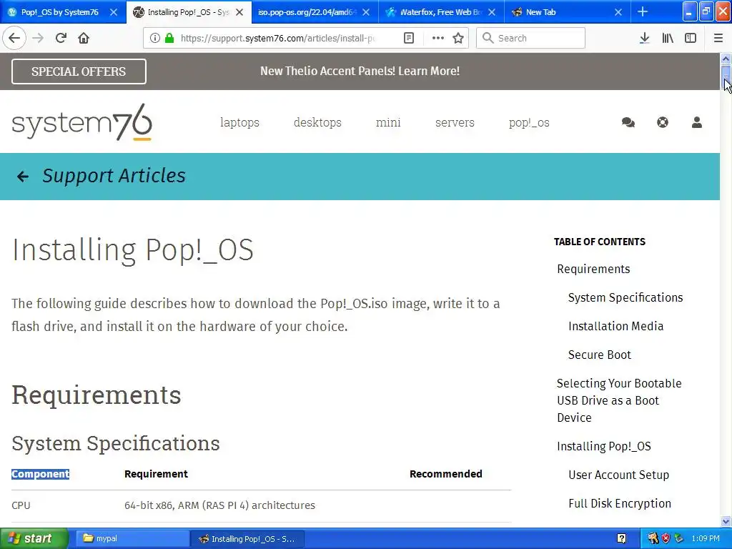
Task: Click the taskbar clock 1:09 PM
Action: point(706,539)
